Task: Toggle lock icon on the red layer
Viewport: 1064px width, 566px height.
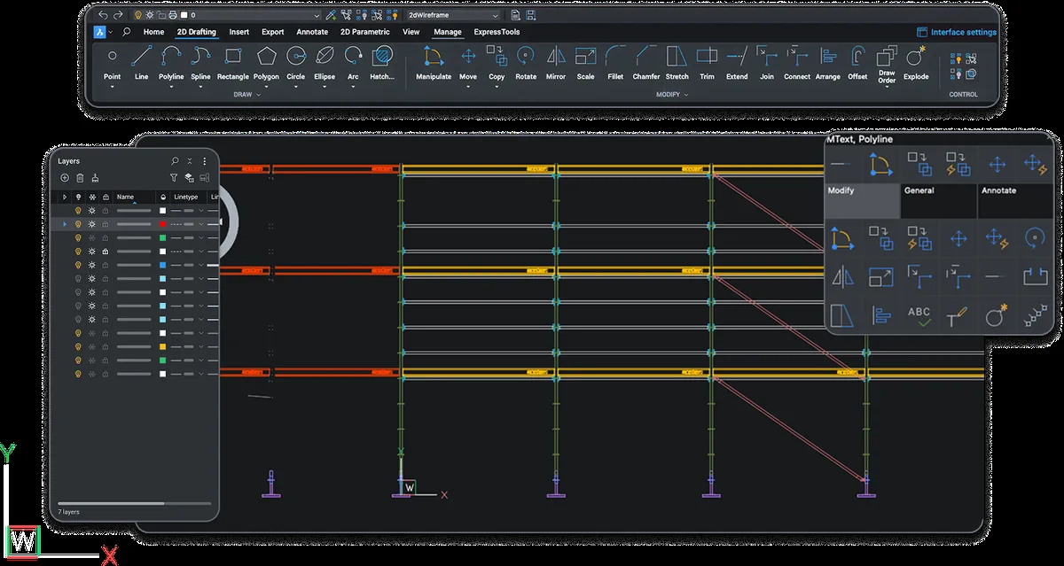Action: click(x=106, y=224)
